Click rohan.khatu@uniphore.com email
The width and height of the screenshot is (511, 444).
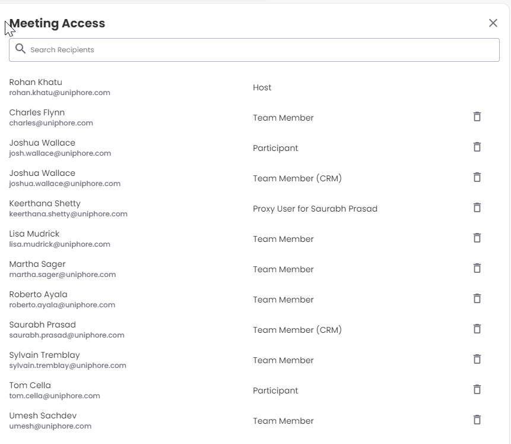click(59, 93)
